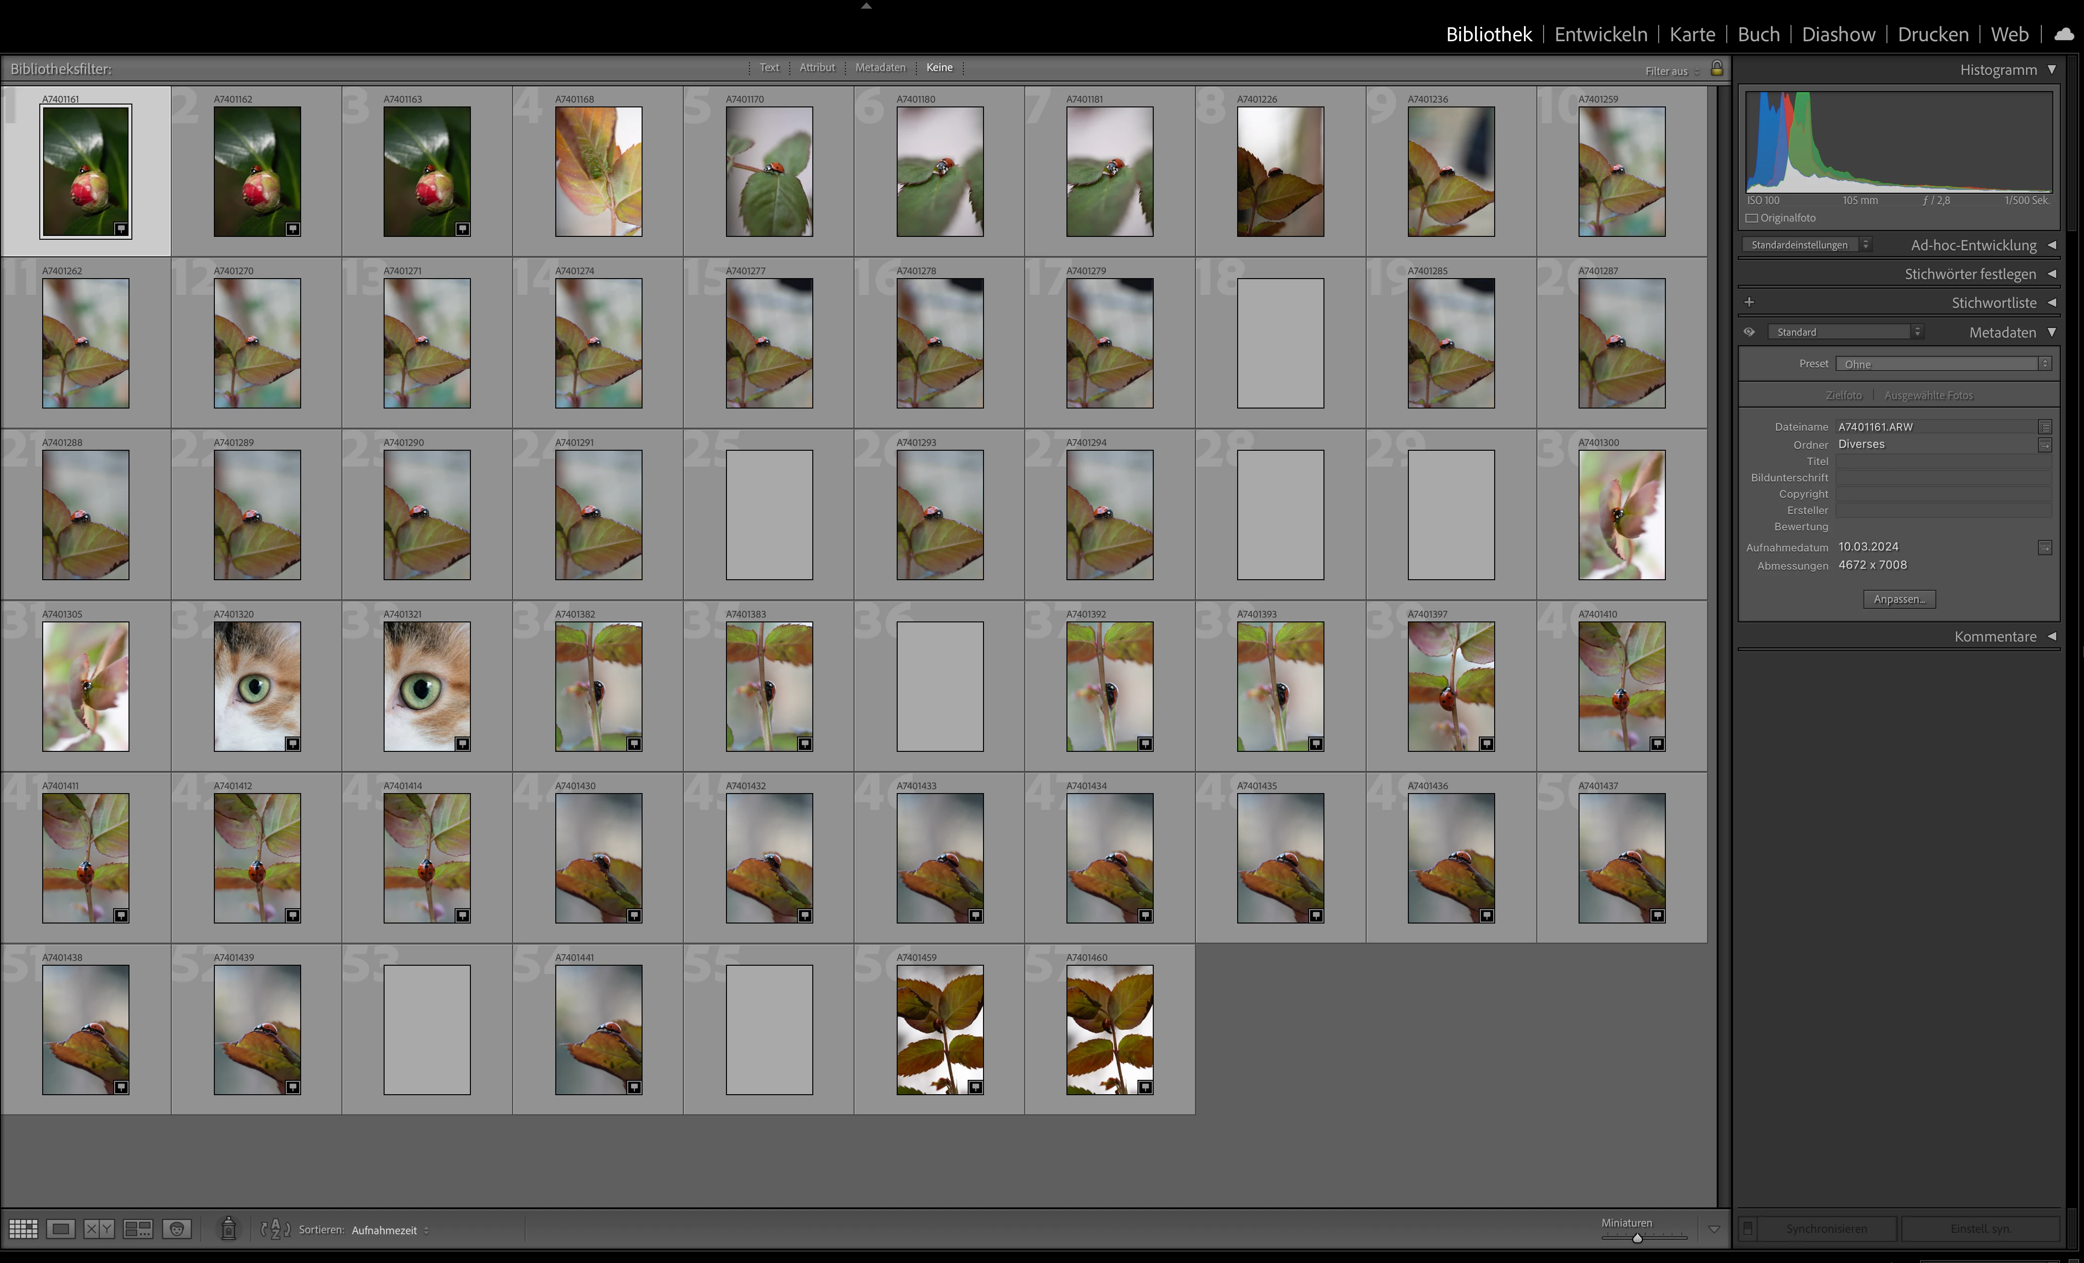Switch to Loupe view icon
This screenshot has width=2084, height=1263.
[61, 1229]
